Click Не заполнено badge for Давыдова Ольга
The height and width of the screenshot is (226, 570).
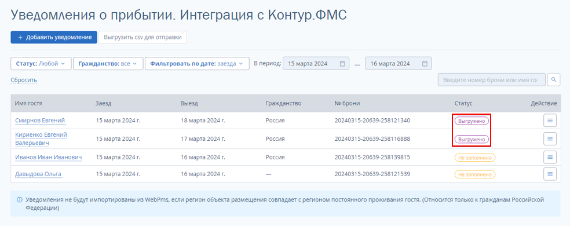point(475,174)
